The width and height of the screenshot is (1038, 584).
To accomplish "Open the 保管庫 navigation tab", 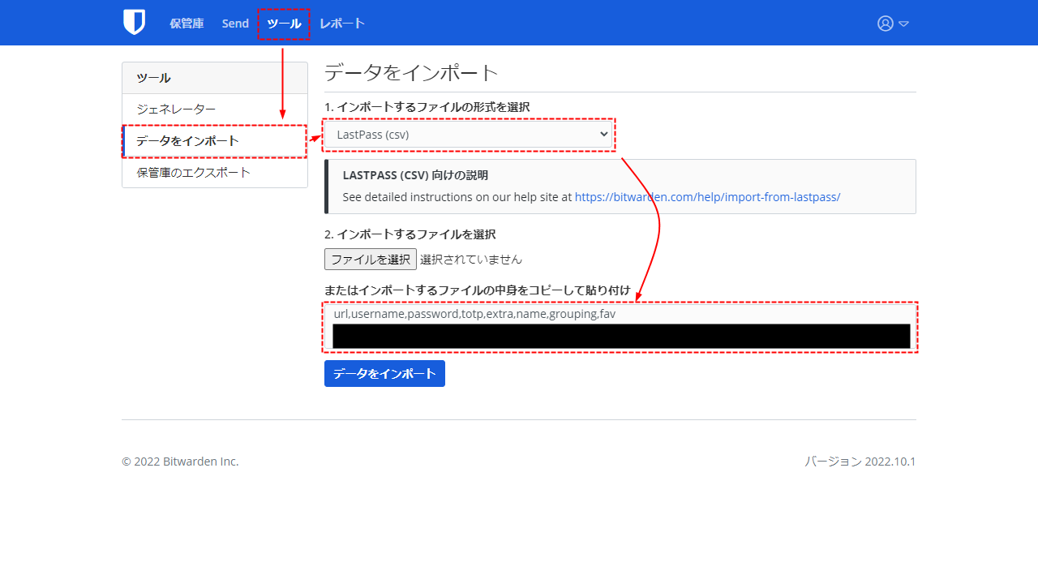I will tap(187, 24).
